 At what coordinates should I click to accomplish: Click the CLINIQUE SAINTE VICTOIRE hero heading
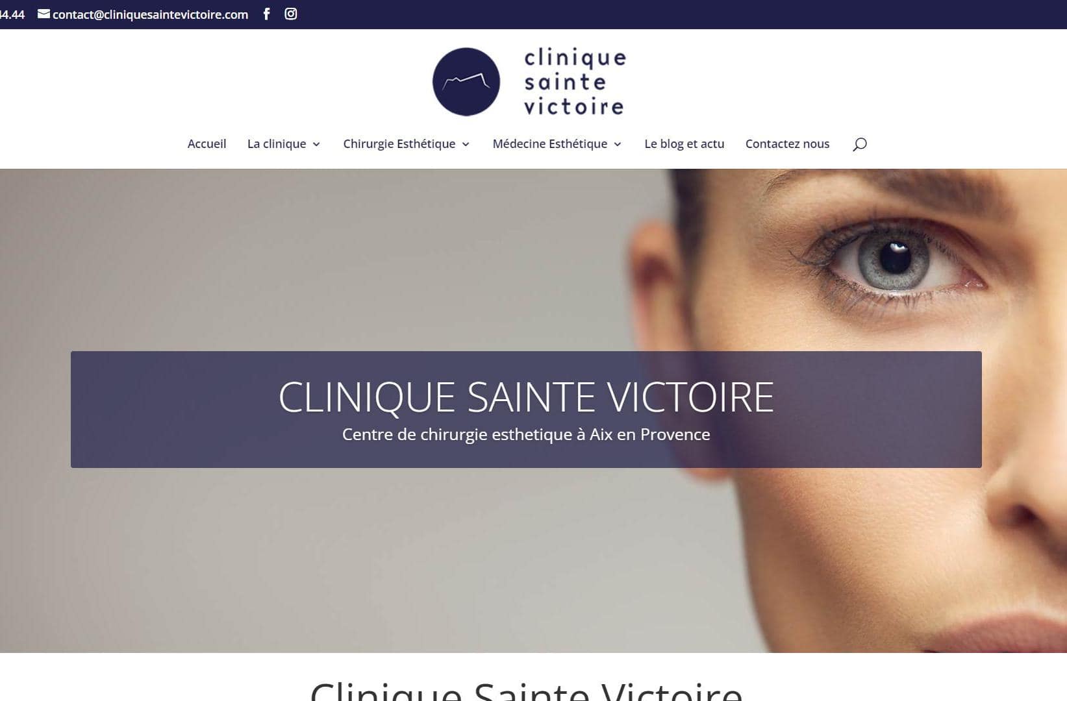click(x=526, y=397)
